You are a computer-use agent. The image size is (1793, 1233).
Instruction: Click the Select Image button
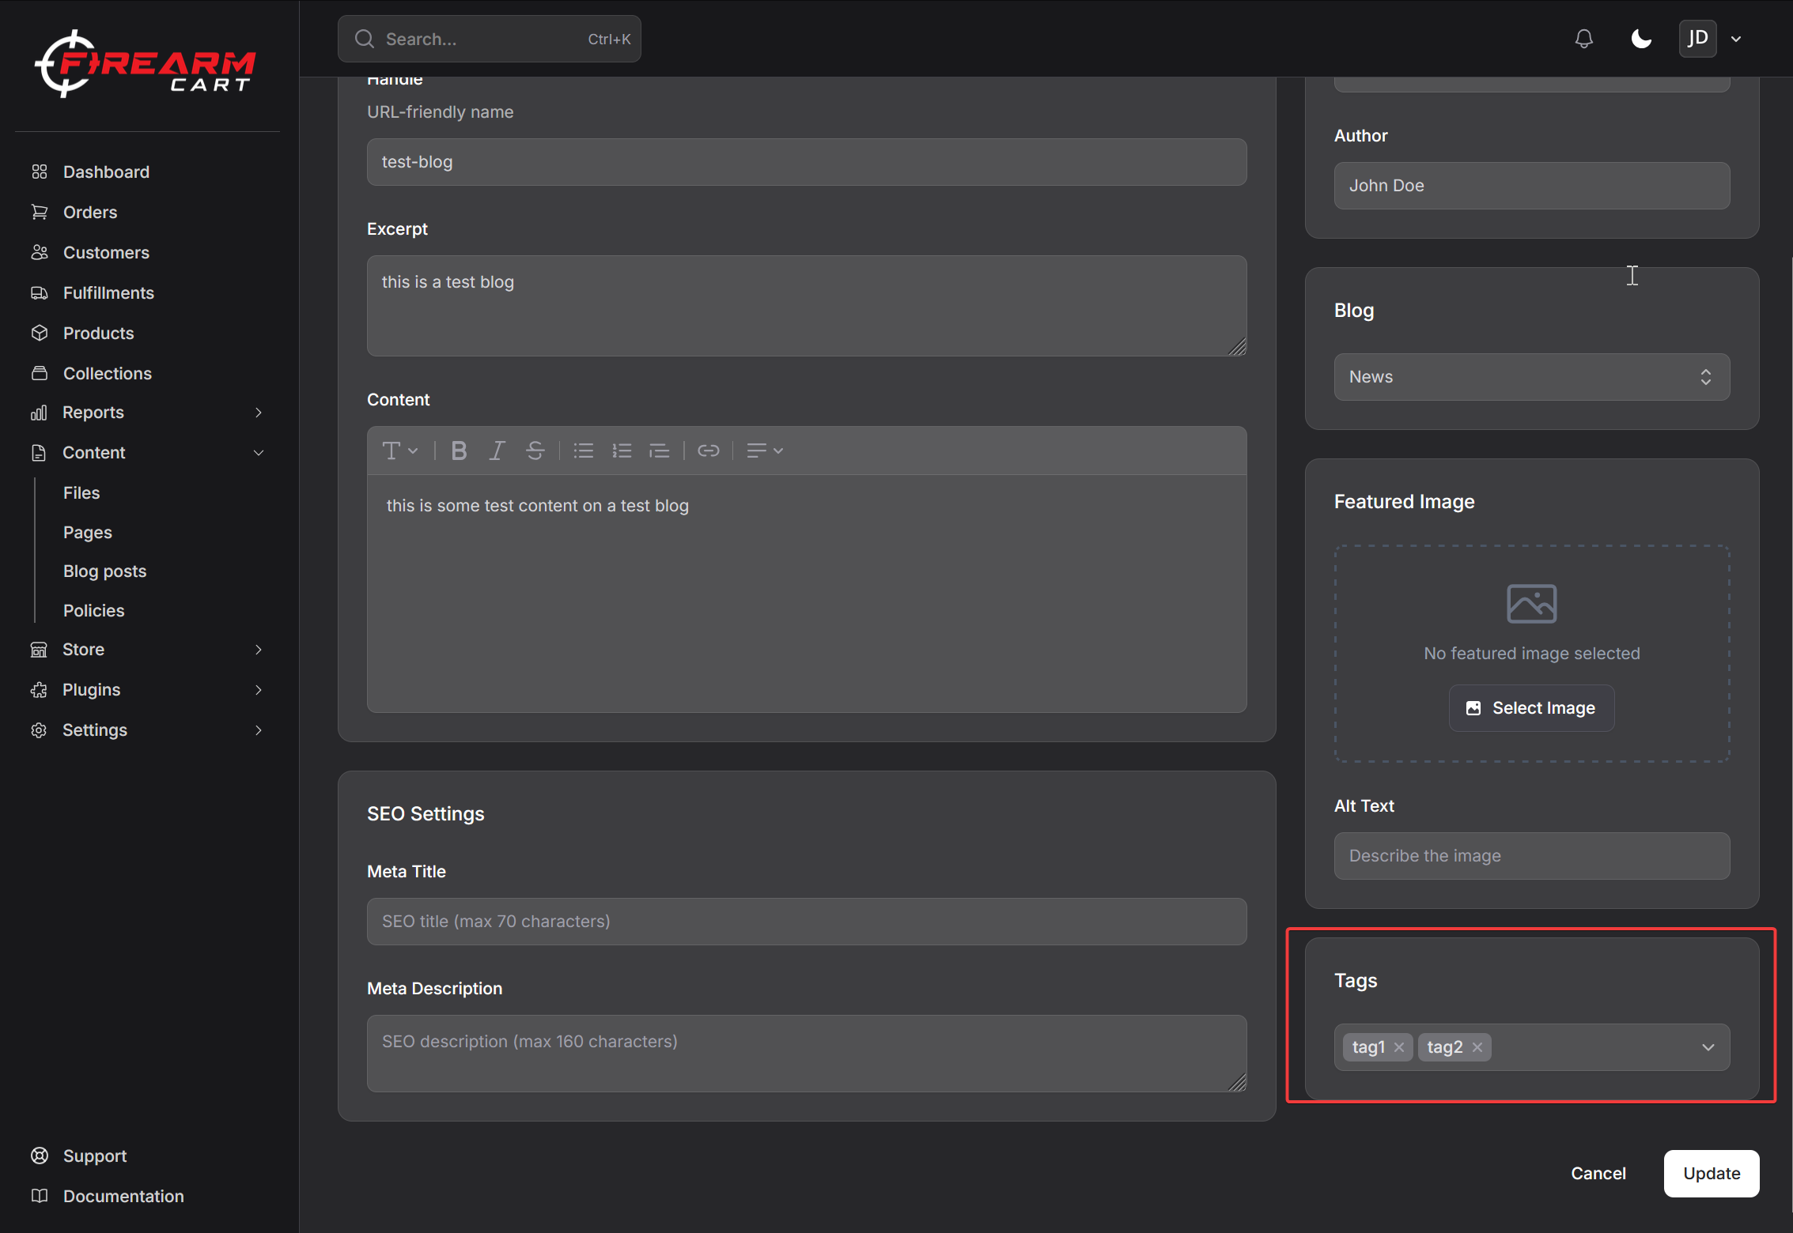point(1531,708)
